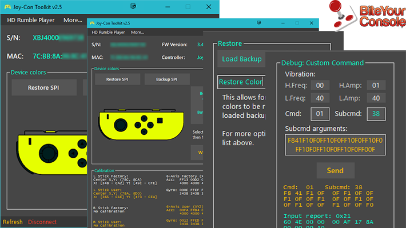Image resolution: width=406 pixels, height=228 pixels.
Task: Click the analog stick on back window Joy-Con
Action: (49, 154)
